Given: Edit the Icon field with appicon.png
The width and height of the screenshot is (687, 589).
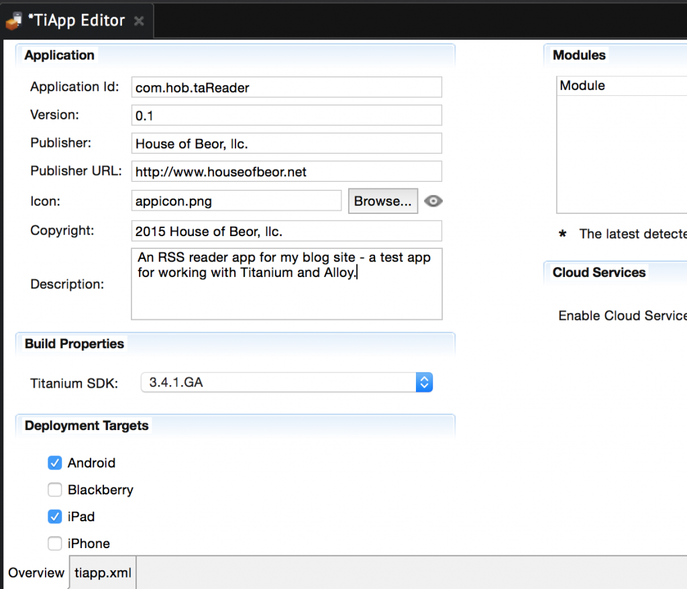Looking at the screenshot, I should (236, 201).
